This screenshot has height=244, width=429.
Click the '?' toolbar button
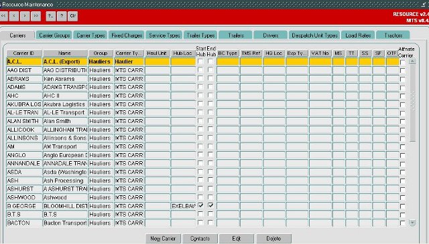tap(62, 16)
